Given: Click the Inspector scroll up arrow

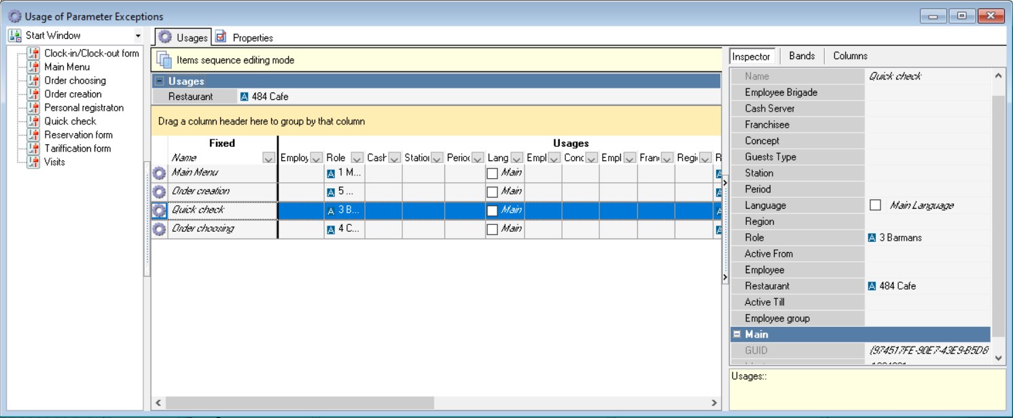Looking at the screenshot, I should pyautogui.click(x=998, y=76).
